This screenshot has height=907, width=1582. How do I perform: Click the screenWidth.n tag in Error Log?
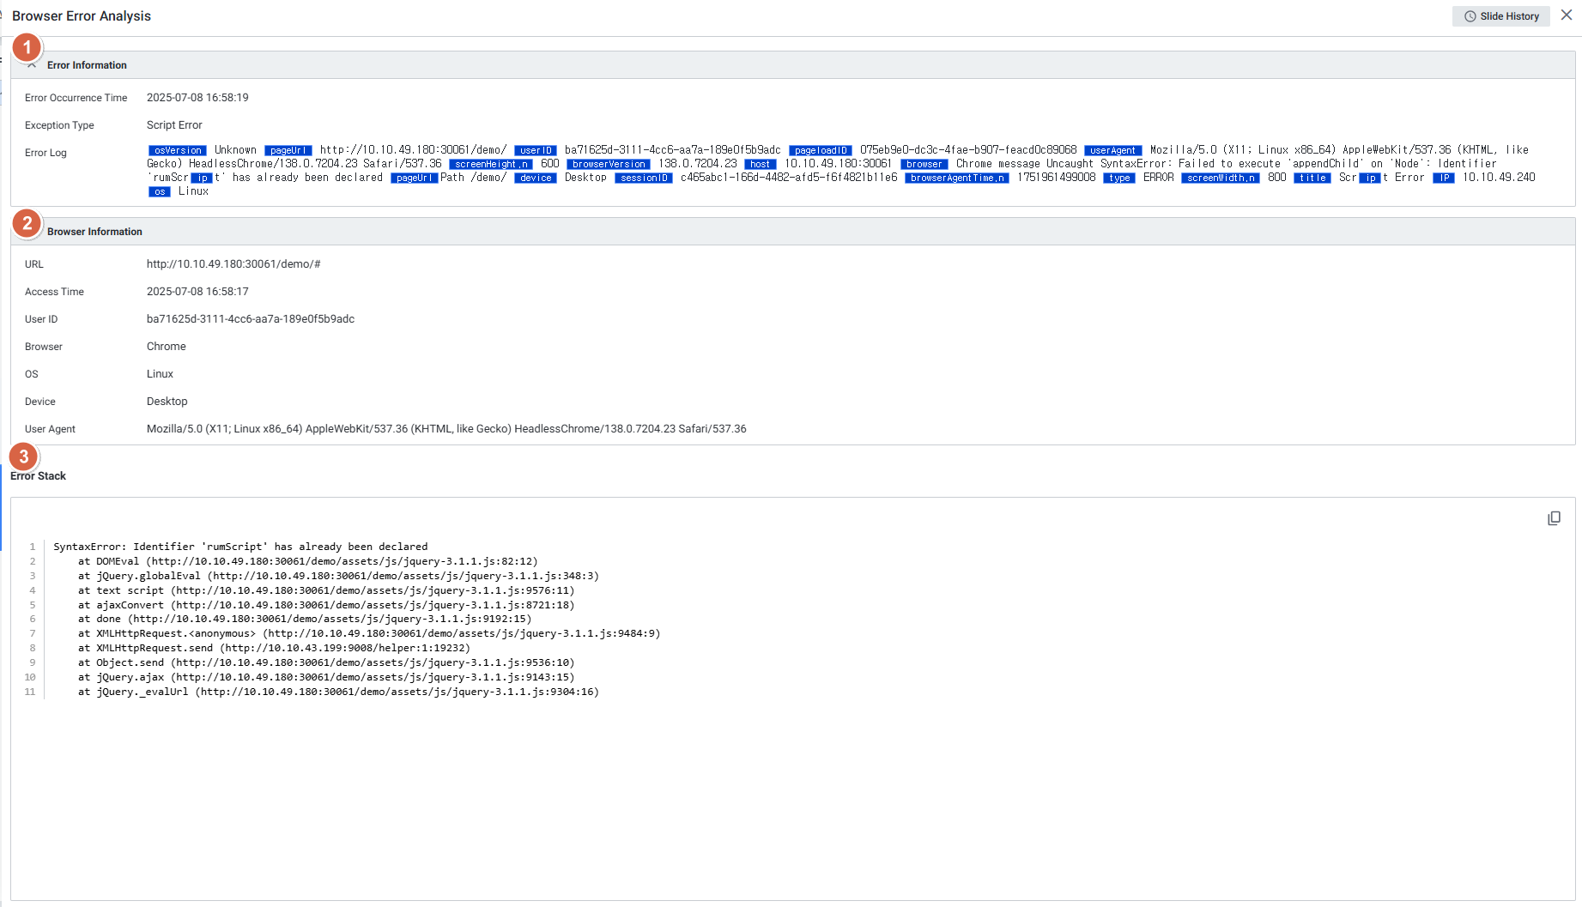point(1221,178)
